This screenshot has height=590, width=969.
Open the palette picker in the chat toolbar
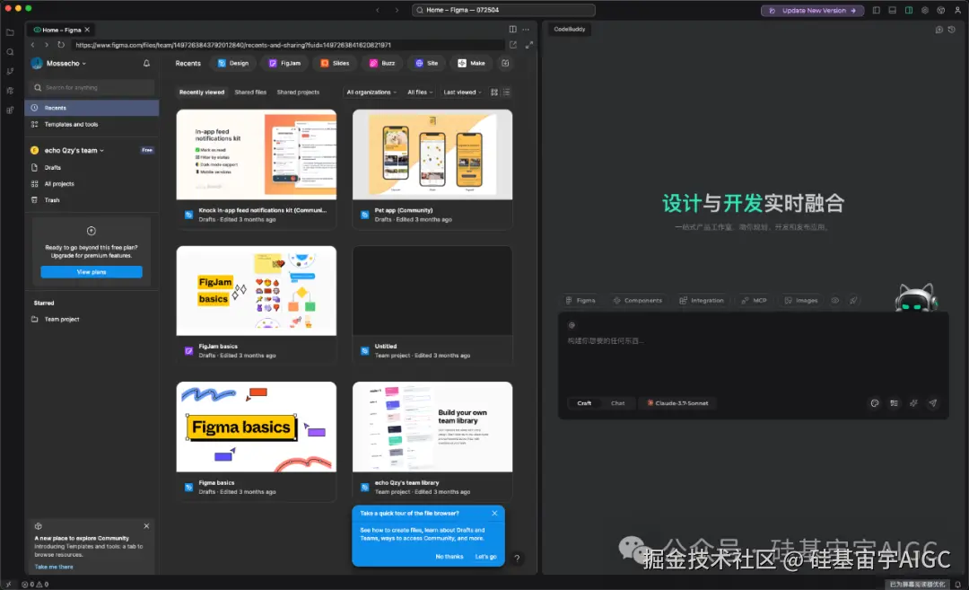[875, 403]
